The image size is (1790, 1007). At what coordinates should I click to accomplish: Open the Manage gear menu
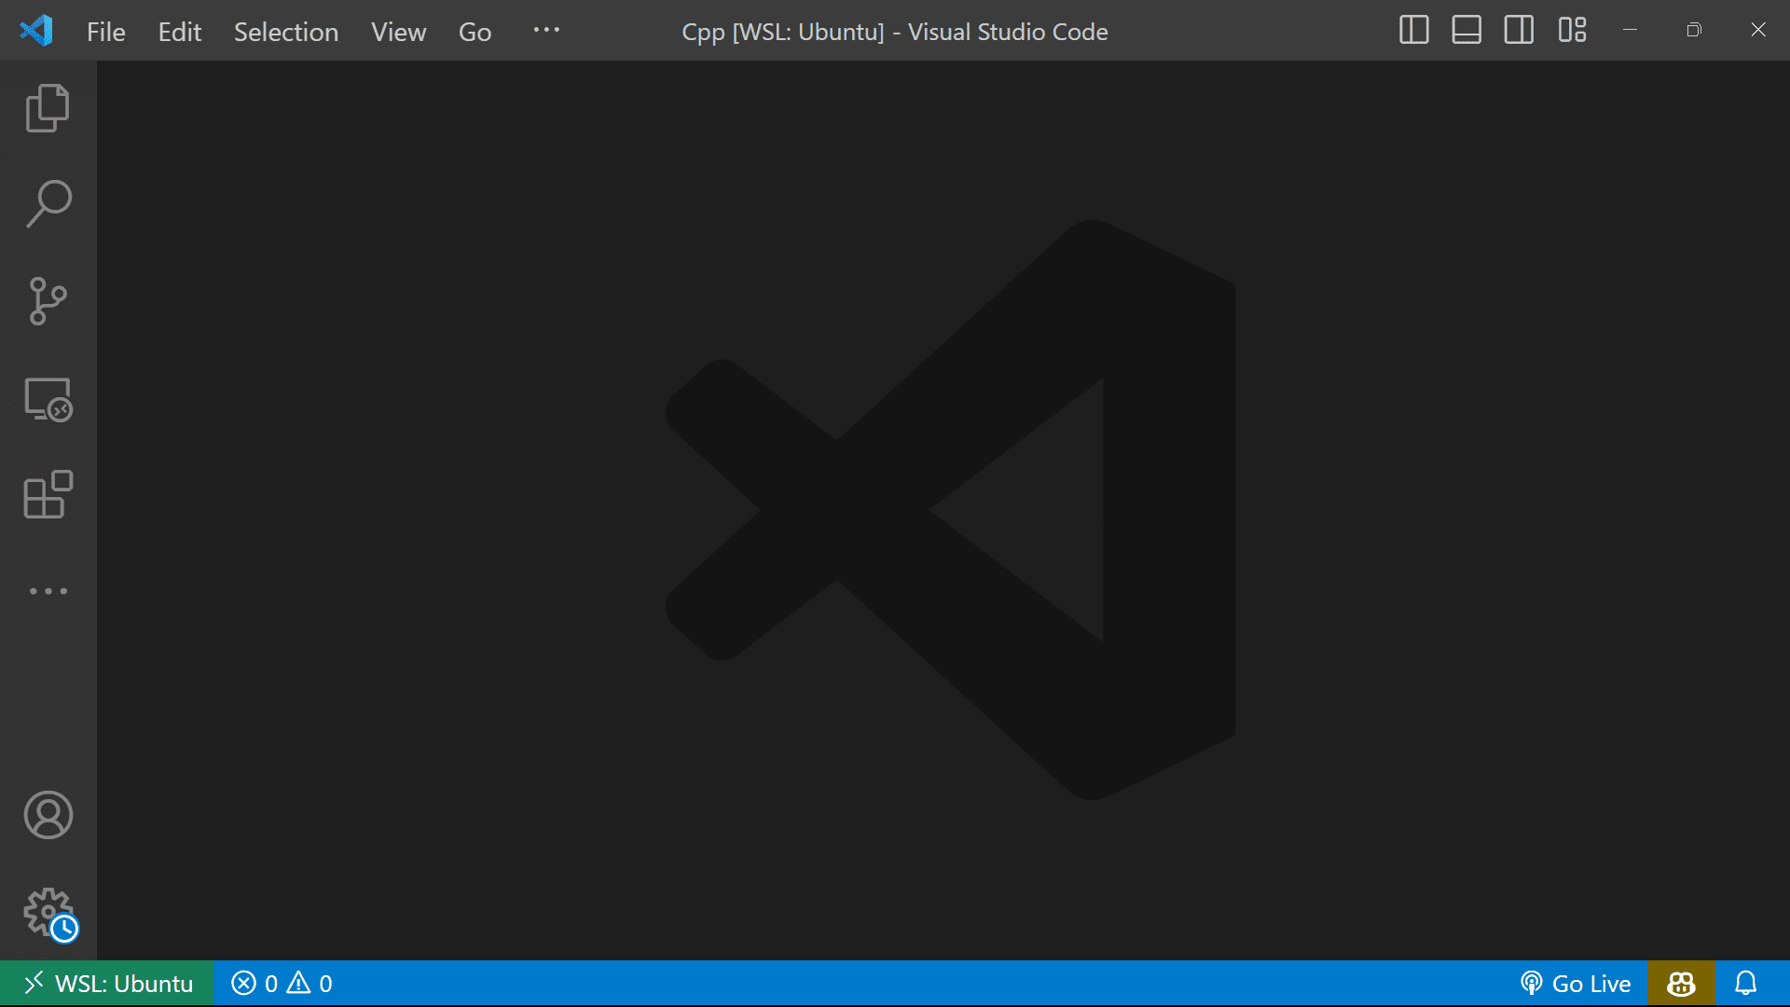48,912
